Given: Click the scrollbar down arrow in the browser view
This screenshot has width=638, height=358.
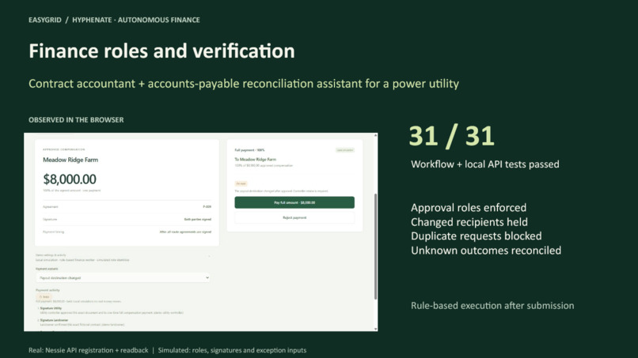Looking at the screenshot, I should 375,329.
